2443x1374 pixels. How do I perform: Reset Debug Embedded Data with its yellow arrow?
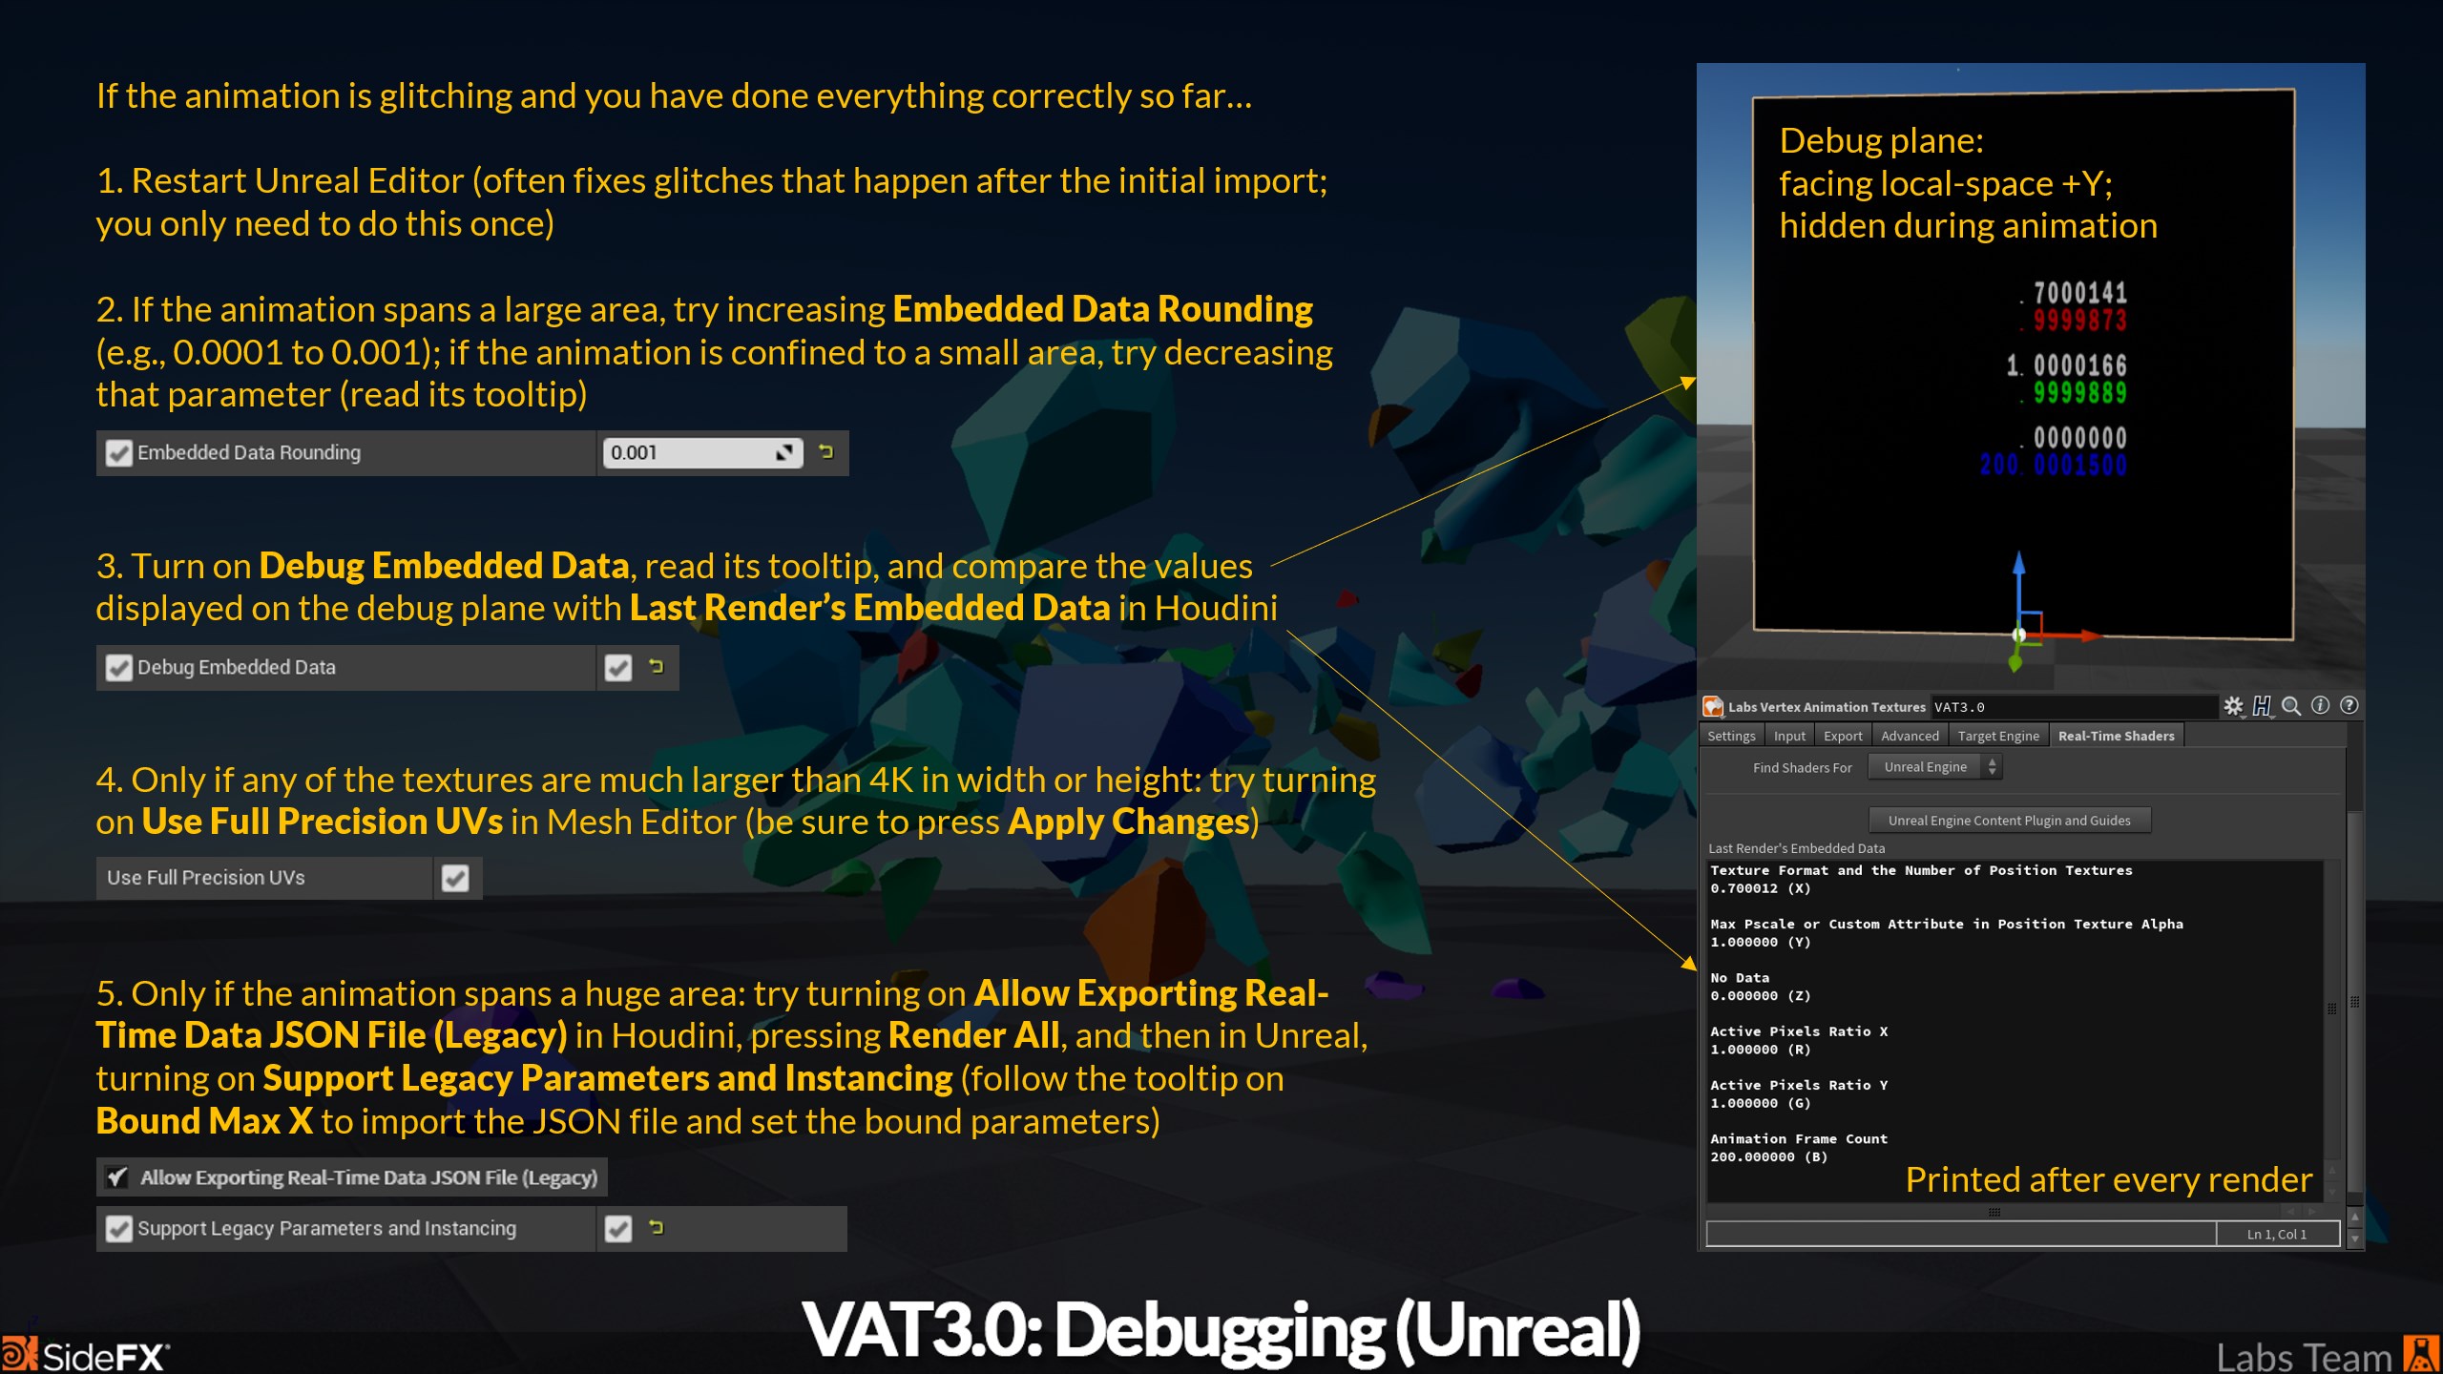tap(657, 667)
